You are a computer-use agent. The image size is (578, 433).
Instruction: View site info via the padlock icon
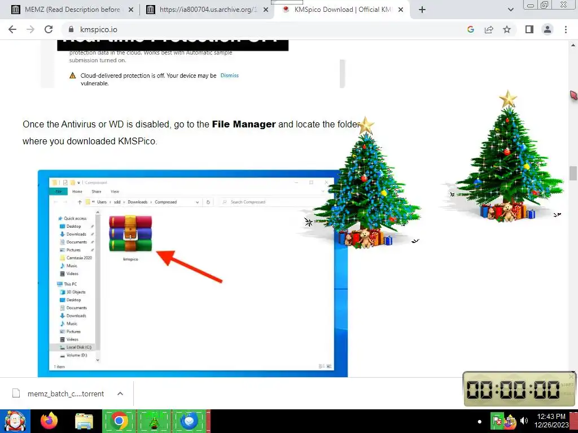click(x=72, y=29)
